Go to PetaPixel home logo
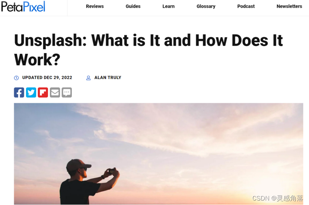The height and width of the screenshot is (205, 309). (x=23, y=6)
